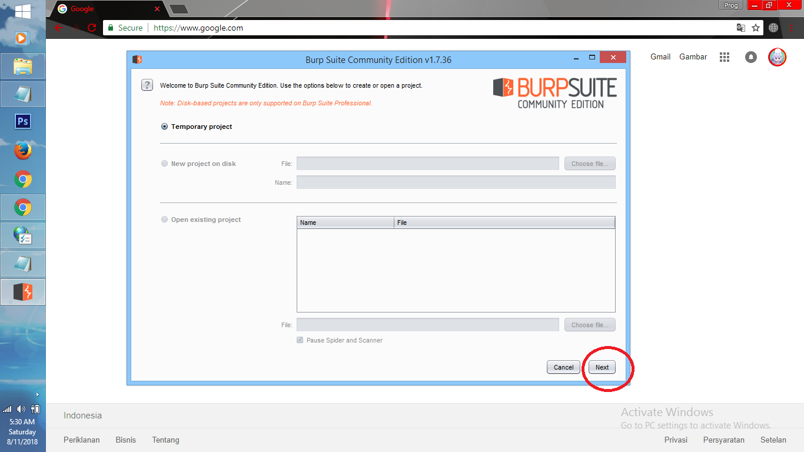The height and width of the screenshot is (452, 804).
Task: Open the Google Apps grid launcher
Action: [724, 56]
